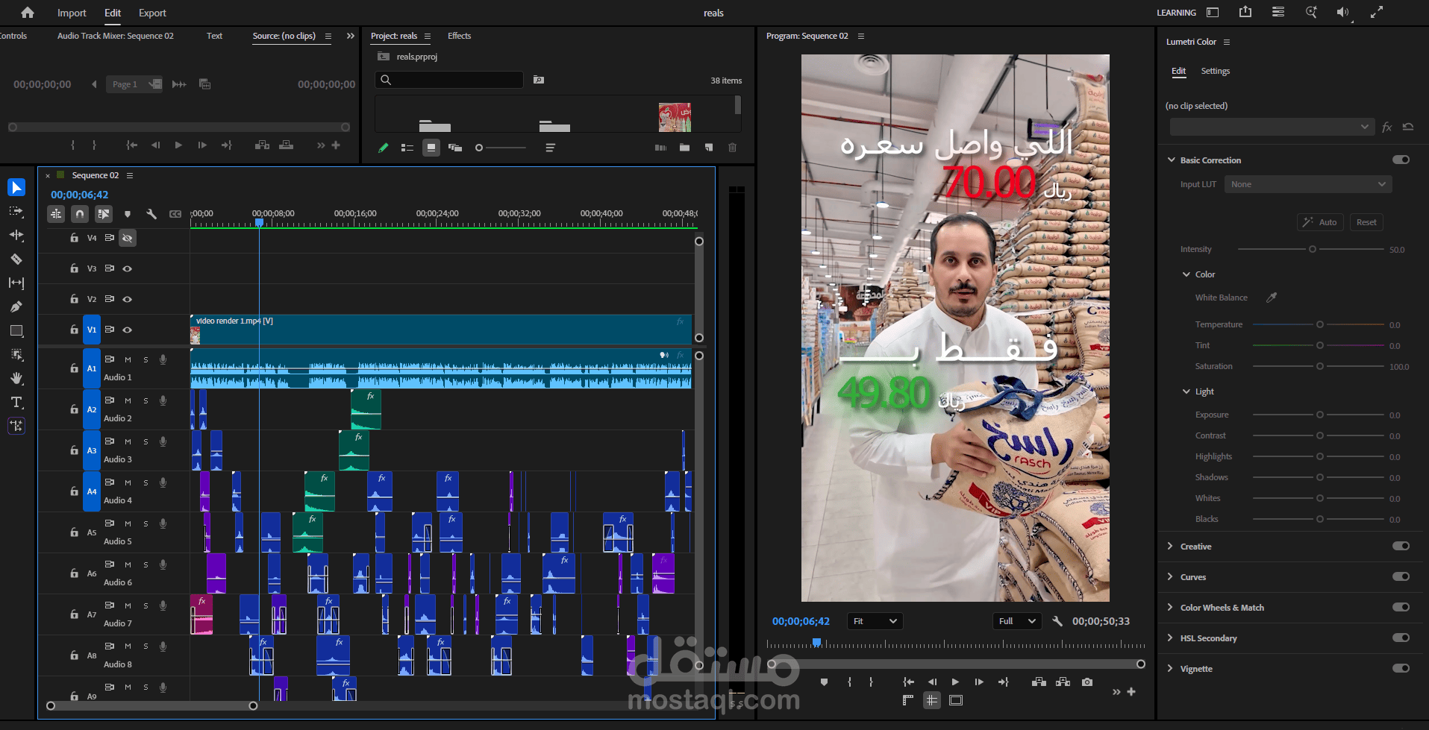The height and width of the screenshot is (730, 1429).
Task: Toggle V3 track output eye
Action: [x=128, y=268]
